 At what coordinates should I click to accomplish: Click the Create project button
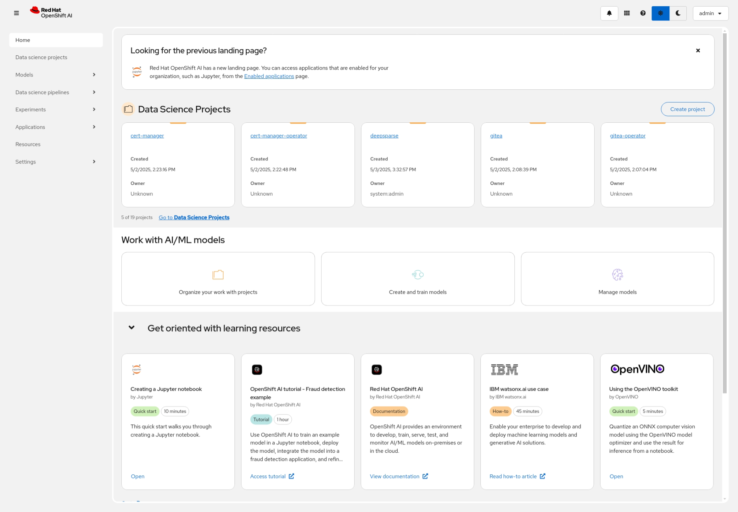687,109
